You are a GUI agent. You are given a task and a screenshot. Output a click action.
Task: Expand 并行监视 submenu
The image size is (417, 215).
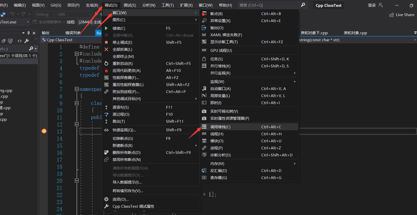coord(249,73)
